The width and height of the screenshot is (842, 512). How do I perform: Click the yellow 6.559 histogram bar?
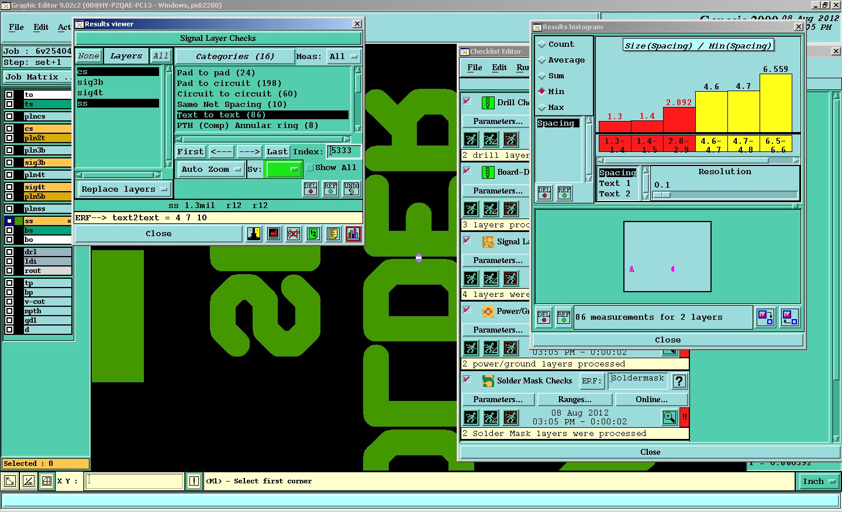(775, 103)
